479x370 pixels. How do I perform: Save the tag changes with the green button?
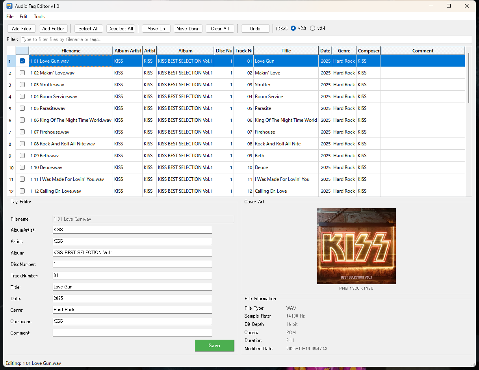[214, 346]
